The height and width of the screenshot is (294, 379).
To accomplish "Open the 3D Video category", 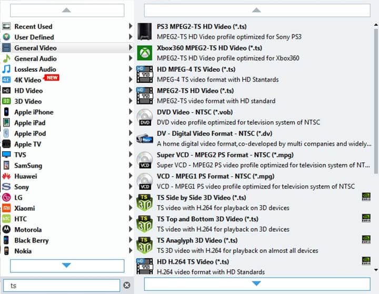I will (67, 101).
